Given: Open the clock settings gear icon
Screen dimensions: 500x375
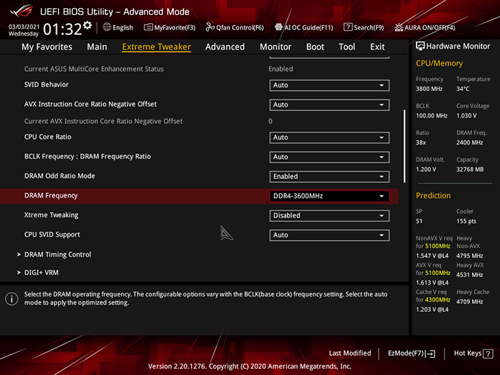Looking at the screenshot, I should pyautogui.click(x=88, y=25).
